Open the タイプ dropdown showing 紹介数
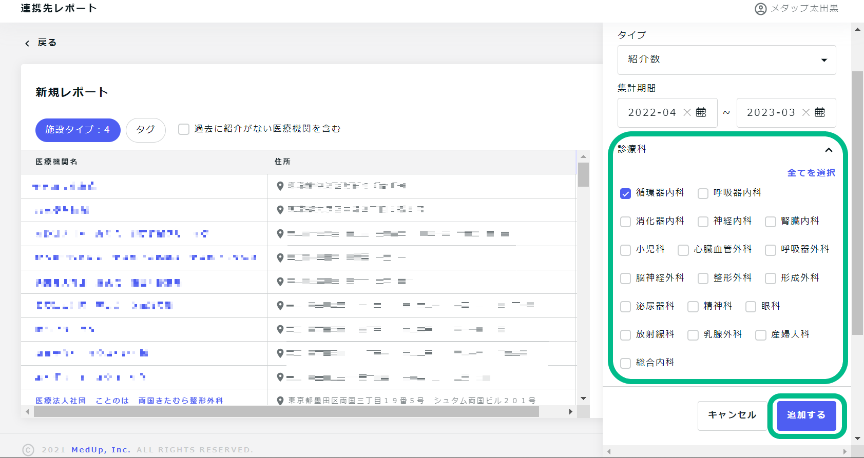 click(726, 60)
